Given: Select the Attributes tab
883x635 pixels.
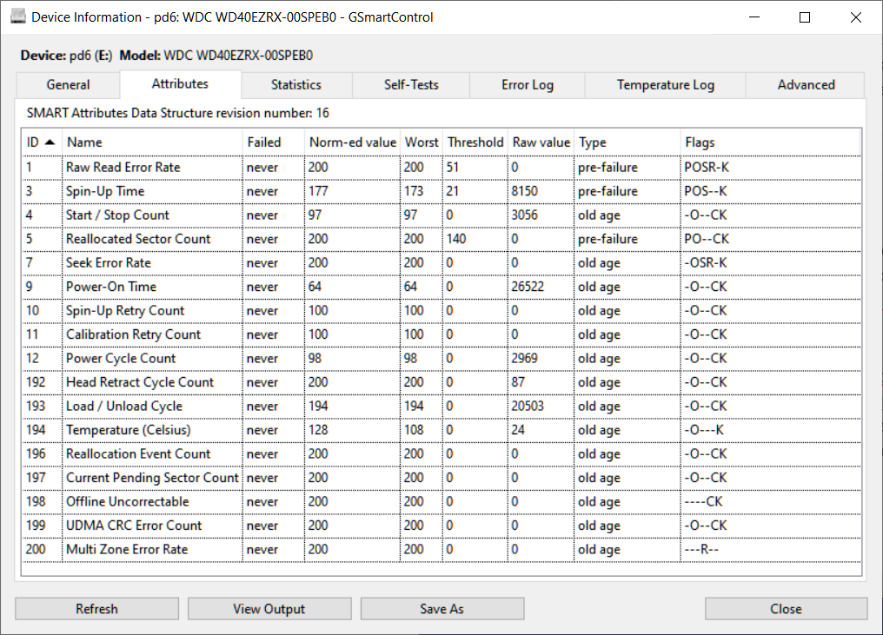Looking at the screenshot, I should click(x=180, y=84).
